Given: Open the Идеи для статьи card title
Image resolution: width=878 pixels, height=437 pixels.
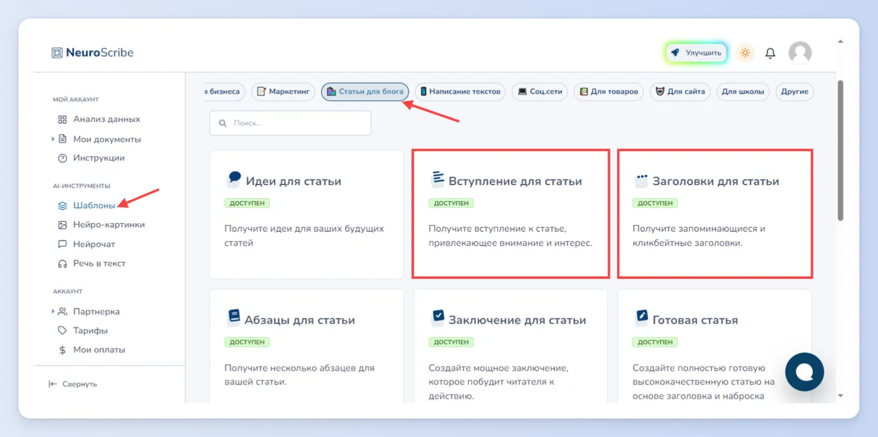Looking at the screenshot, I should pos(294,181).
